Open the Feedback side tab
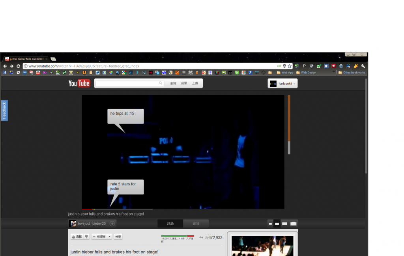The width and height of the screenshot is (404, 256). click(4, 110)
